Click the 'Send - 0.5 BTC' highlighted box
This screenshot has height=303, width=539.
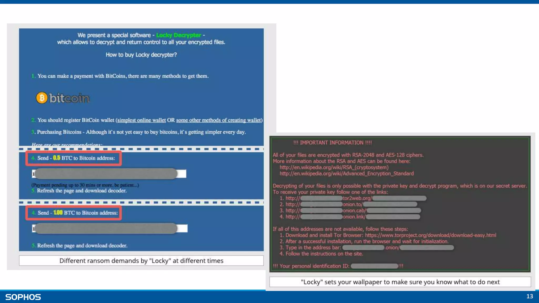tap(74, 158)
